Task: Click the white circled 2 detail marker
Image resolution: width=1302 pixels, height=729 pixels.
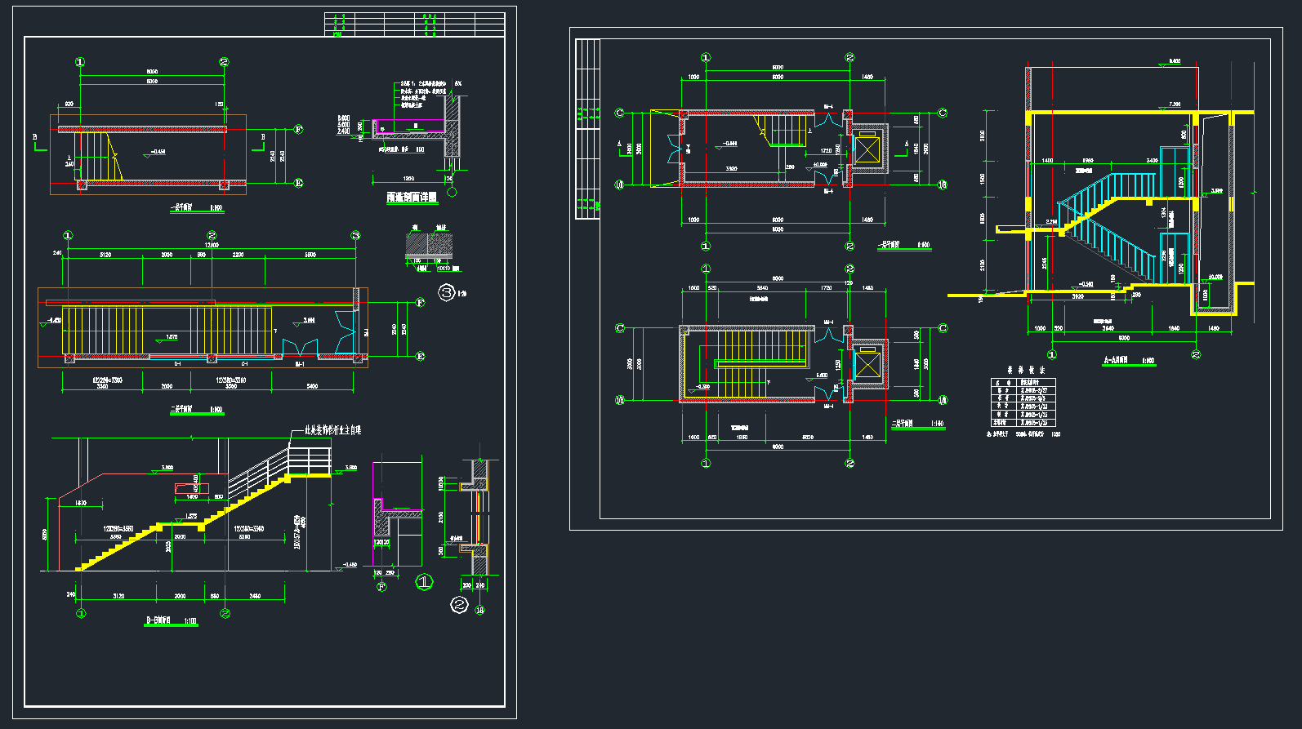Action: coord(459,605)
